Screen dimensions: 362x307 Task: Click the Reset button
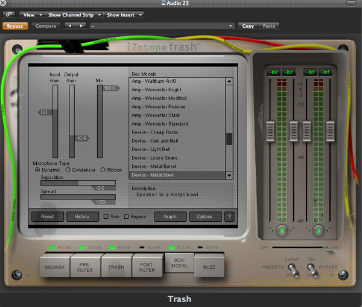(48, 216)
